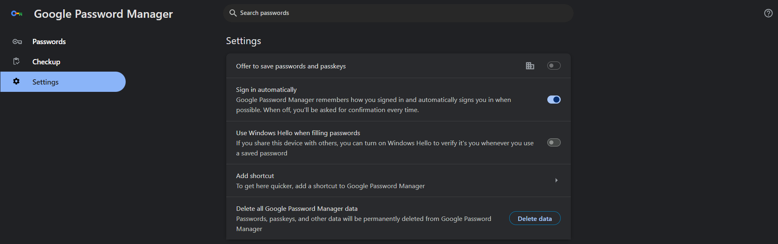Image resolution: width=778 pixels, height=244 pixels.
Task: Click the Sign in automatically heading text
Action: [266, 90]
